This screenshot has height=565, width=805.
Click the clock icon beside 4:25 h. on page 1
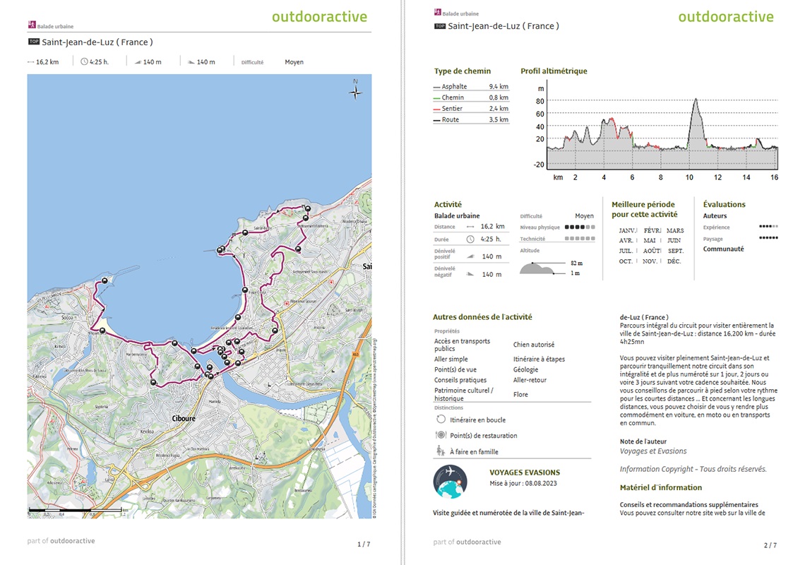(84, 62)
